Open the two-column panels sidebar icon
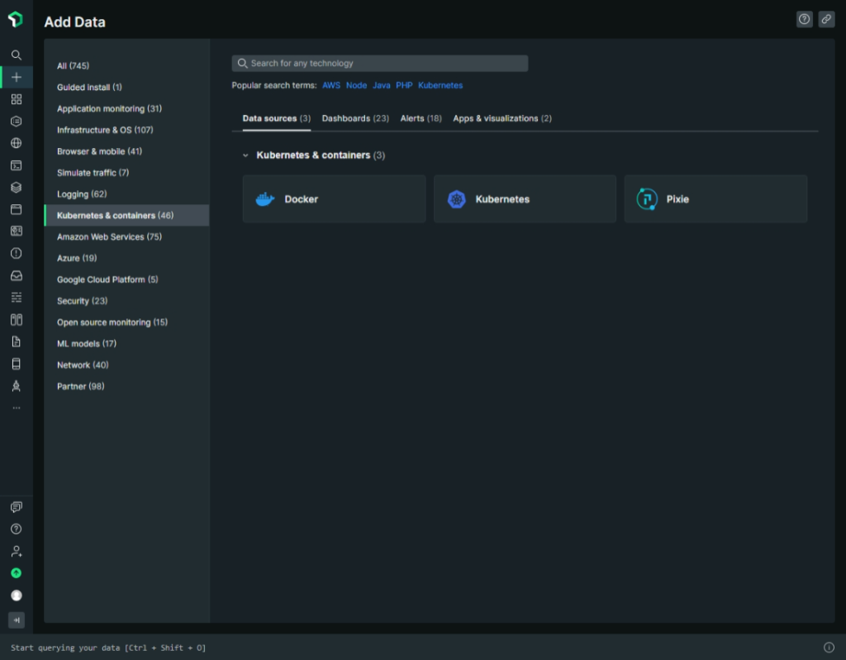 point(17,320)
